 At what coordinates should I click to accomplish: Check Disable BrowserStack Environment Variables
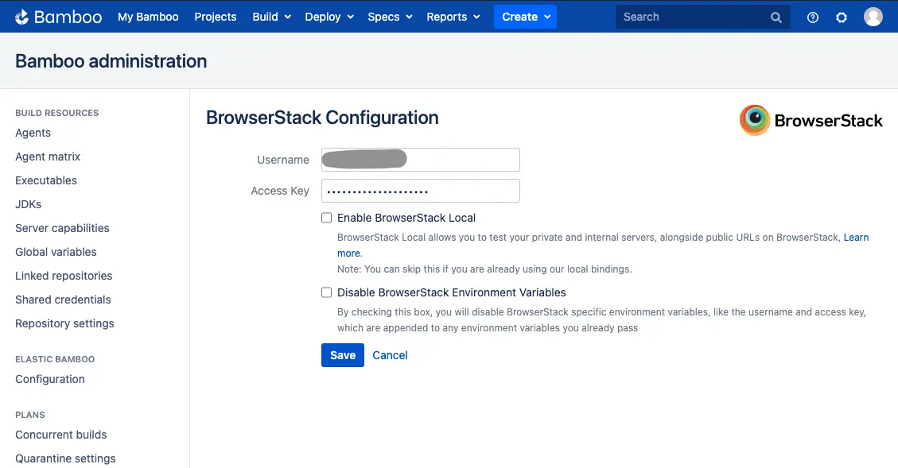[326, 292]
